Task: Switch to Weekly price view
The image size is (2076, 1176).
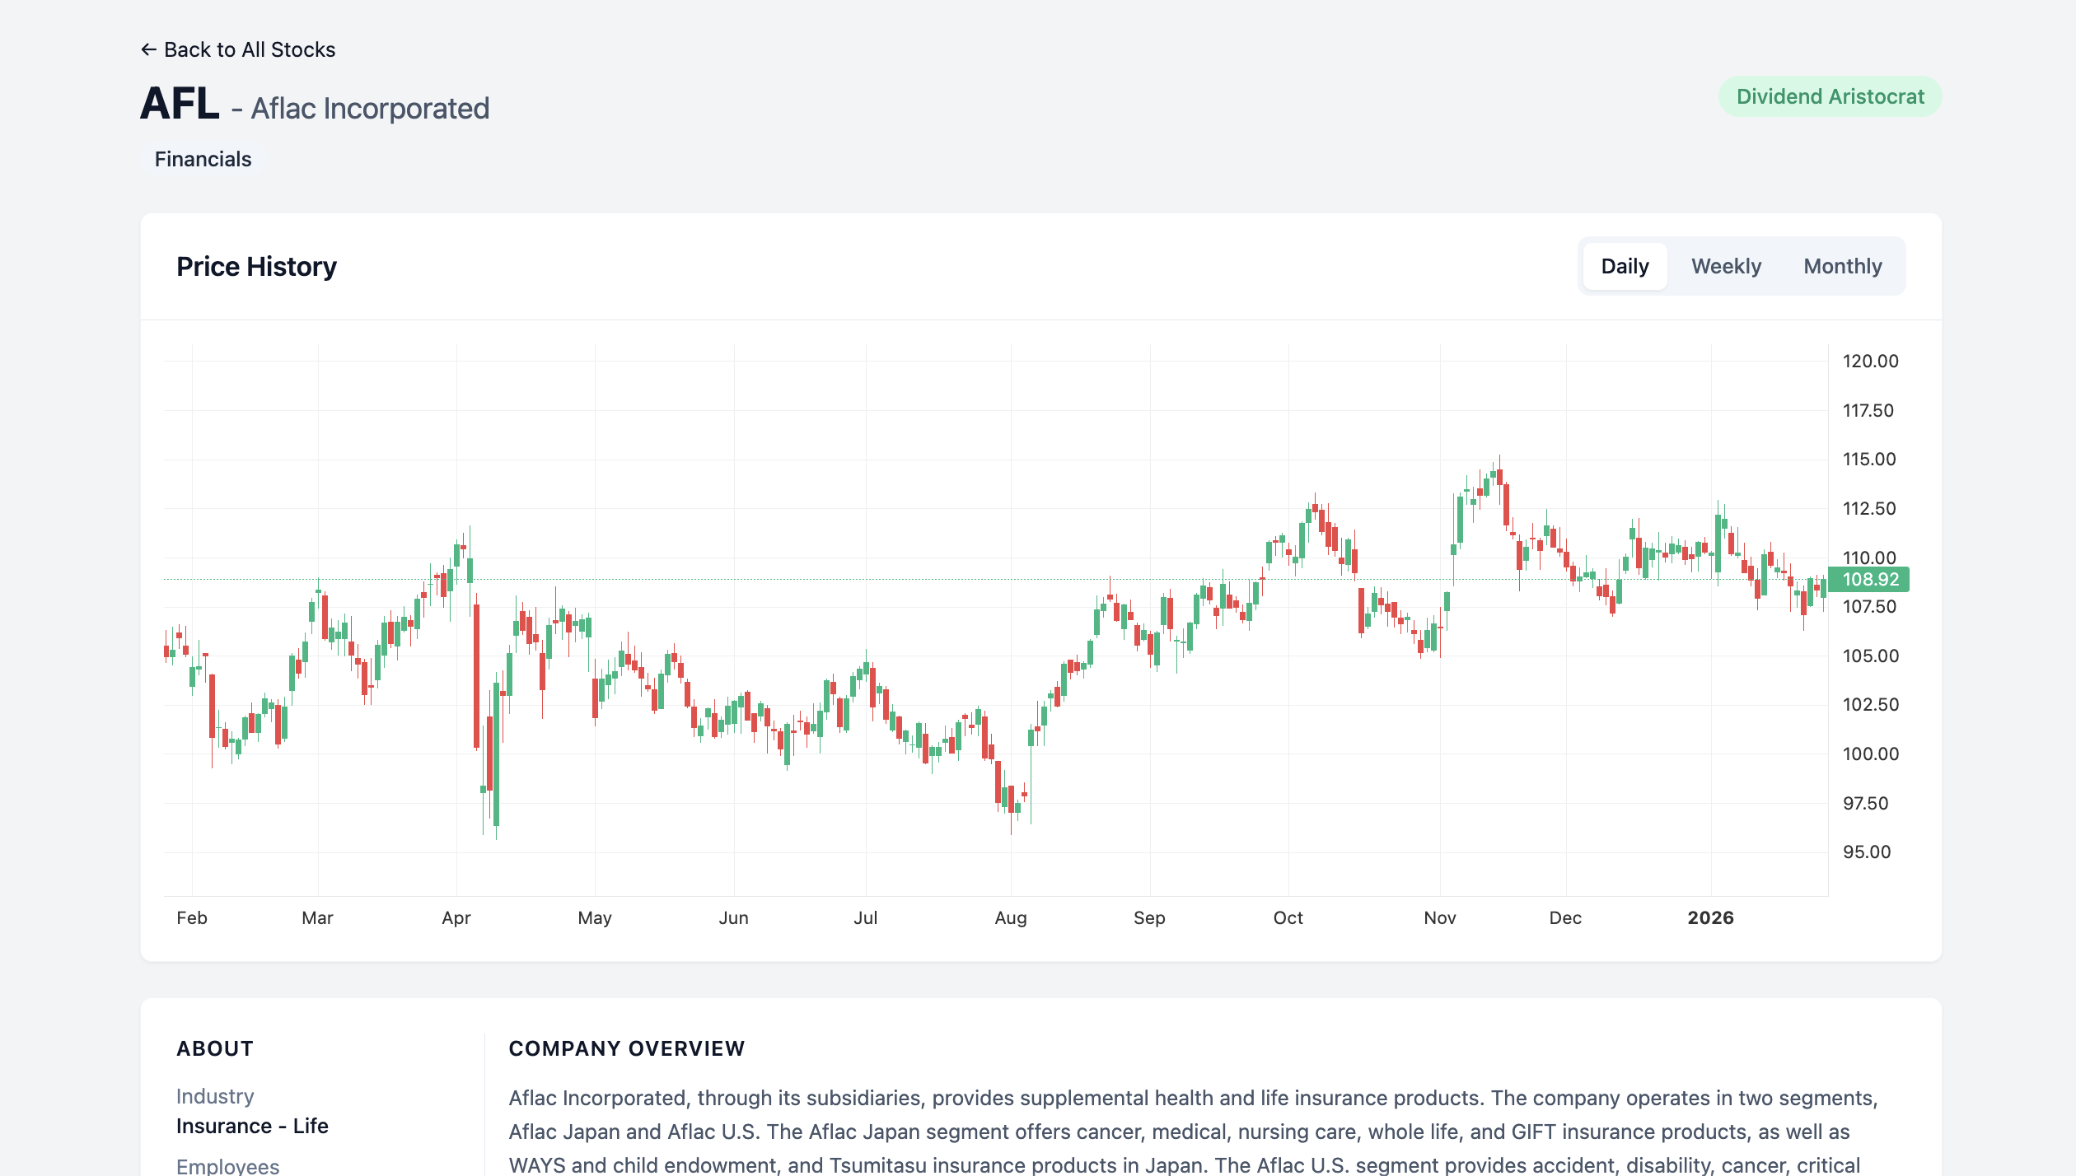Action: coord(1727,265)
